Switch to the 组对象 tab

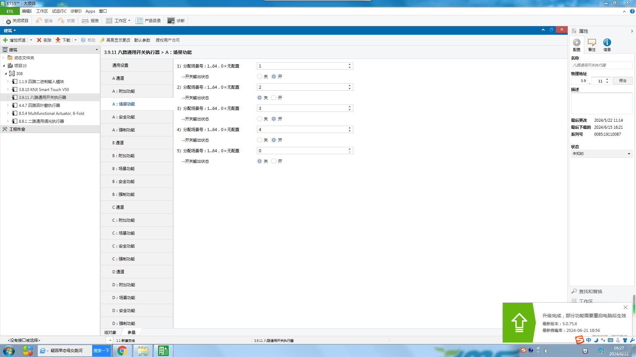(110, 332)
